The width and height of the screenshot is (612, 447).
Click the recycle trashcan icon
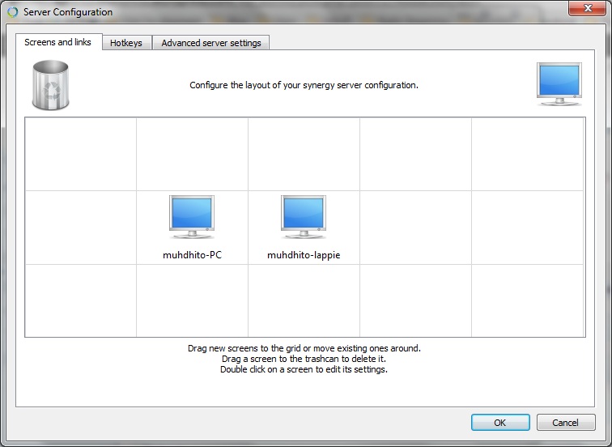click(x=50, y=85)
